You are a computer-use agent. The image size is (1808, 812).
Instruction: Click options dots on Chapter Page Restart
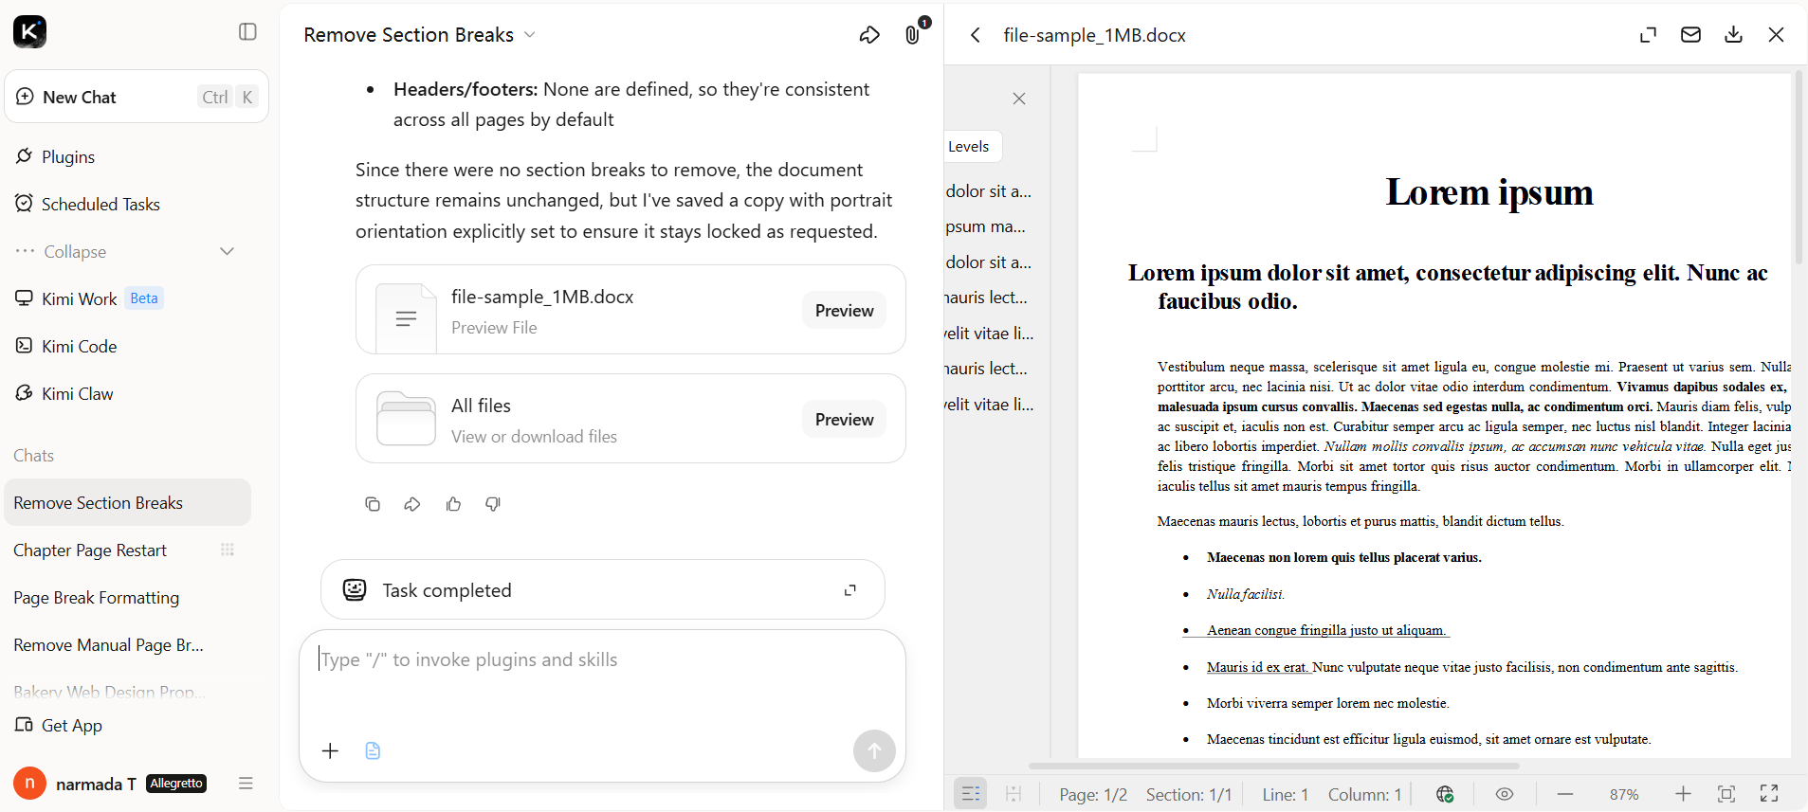[x=228, y=550]
